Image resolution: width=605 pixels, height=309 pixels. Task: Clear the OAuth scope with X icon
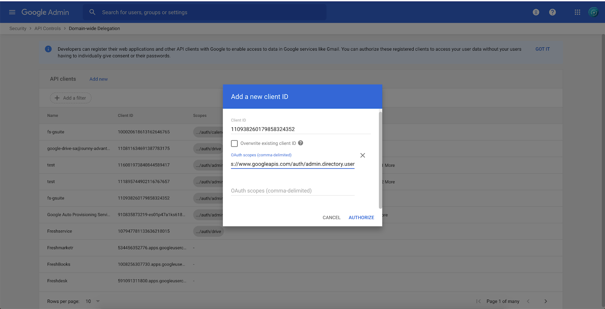point(363,155)
